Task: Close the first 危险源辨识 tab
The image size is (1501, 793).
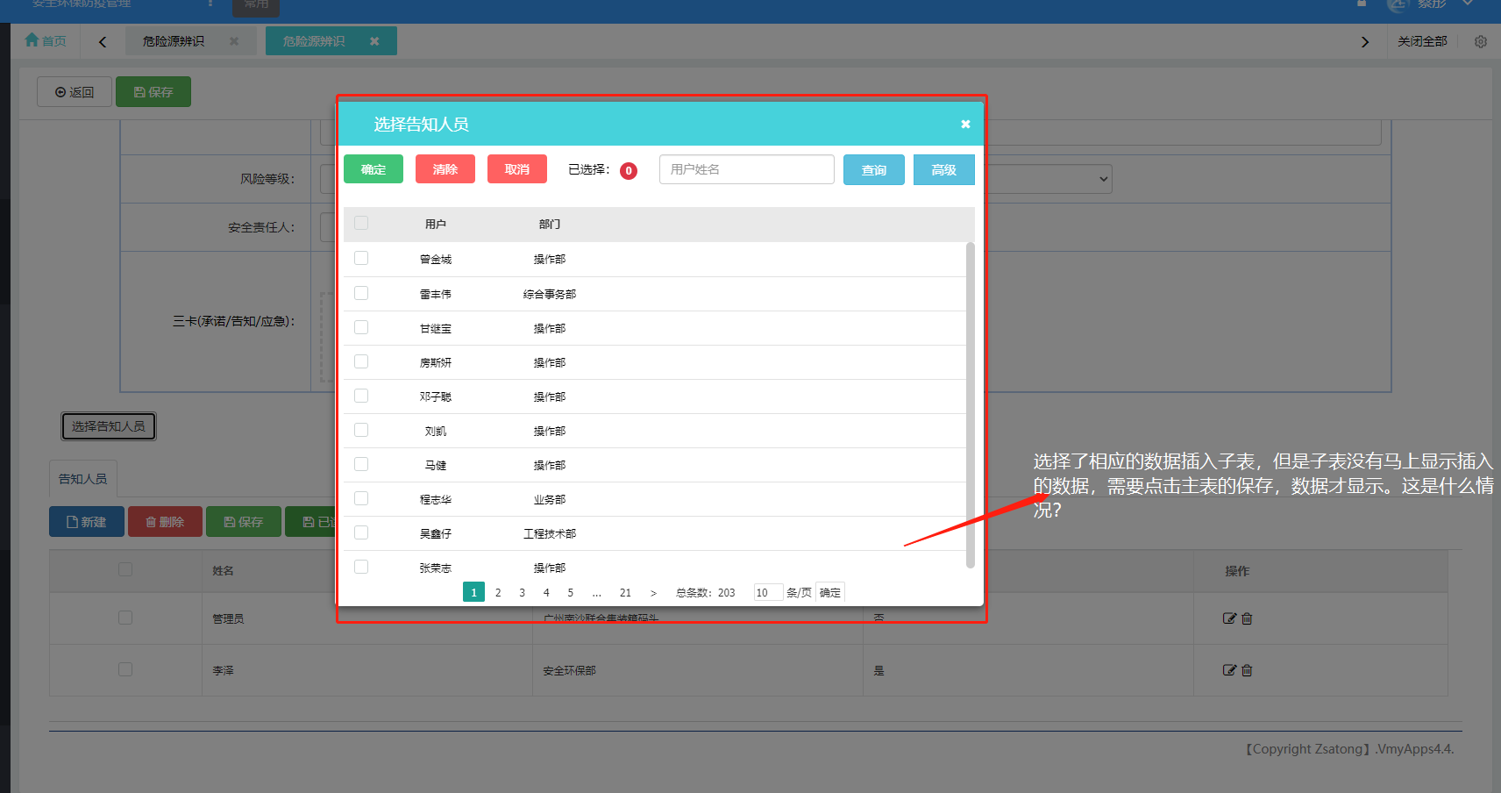Action: pyautogui.click(x=234, y=41)
